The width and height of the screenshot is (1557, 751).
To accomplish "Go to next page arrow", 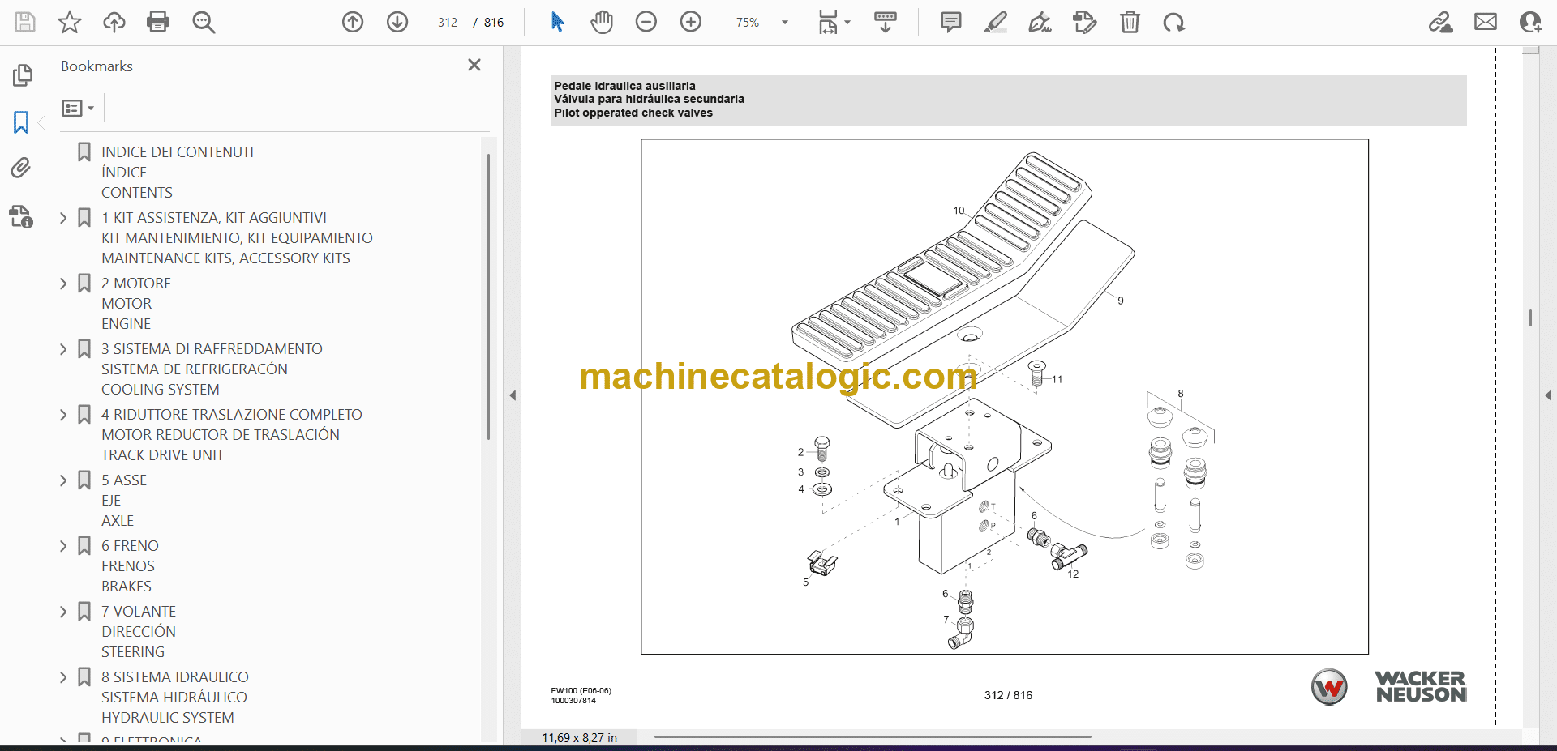I will tap(397, 22).
